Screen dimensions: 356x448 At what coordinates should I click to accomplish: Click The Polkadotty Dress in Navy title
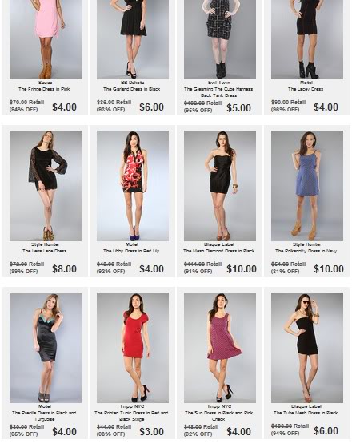click(x=306, y=251)
